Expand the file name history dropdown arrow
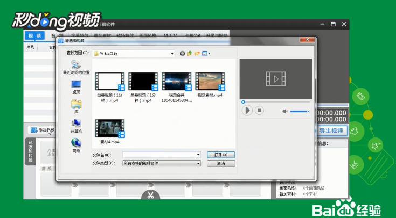This screenshot has width=396, height=218. [x=198, y=155]
